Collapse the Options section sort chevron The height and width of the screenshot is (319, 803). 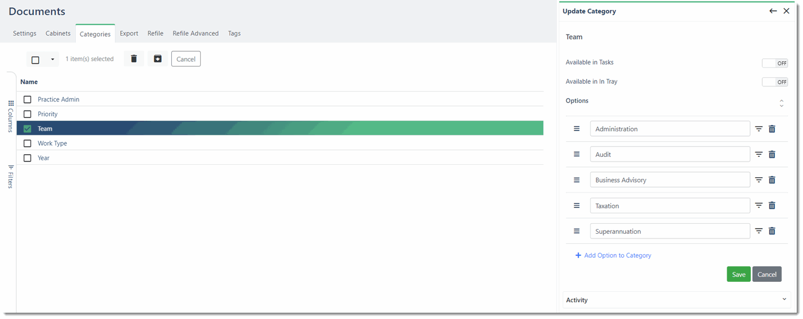click(782, 103)
